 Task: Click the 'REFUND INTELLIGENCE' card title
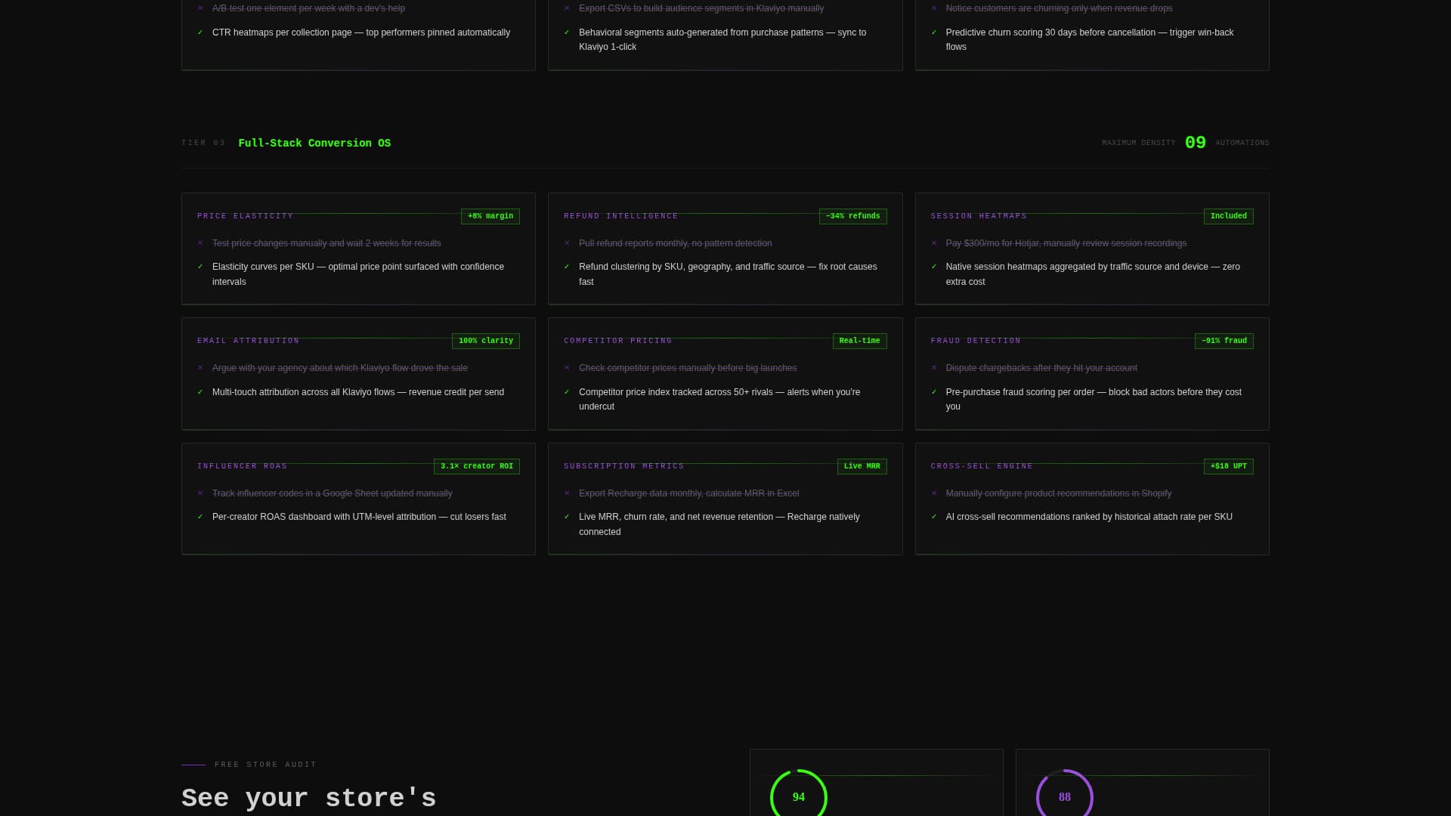click(x=620, y=216)
